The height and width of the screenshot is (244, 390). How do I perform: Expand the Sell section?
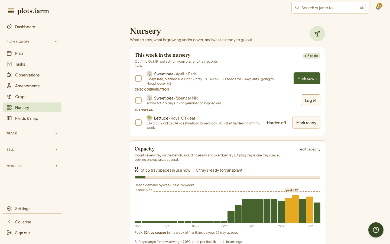(x=32, y=150)
